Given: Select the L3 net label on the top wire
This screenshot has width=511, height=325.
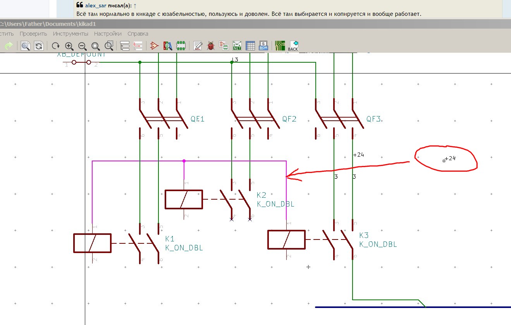Looking at the screenshot, I should 235,60.
